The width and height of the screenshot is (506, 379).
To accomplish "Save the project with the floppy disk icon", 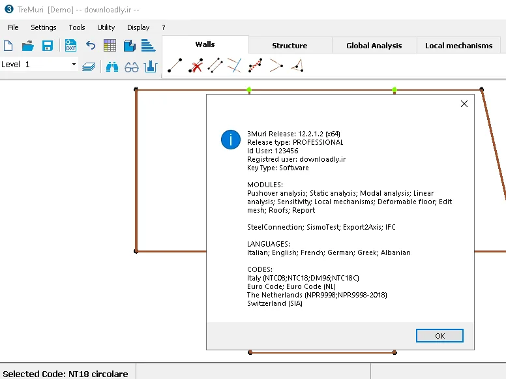I will 48,46.
